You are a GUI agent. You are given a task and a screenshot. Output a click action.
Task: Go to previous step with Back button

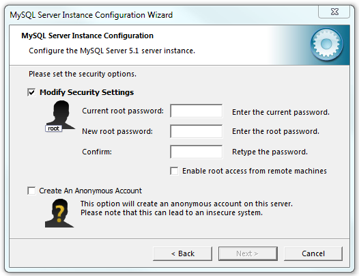(182, 253)
